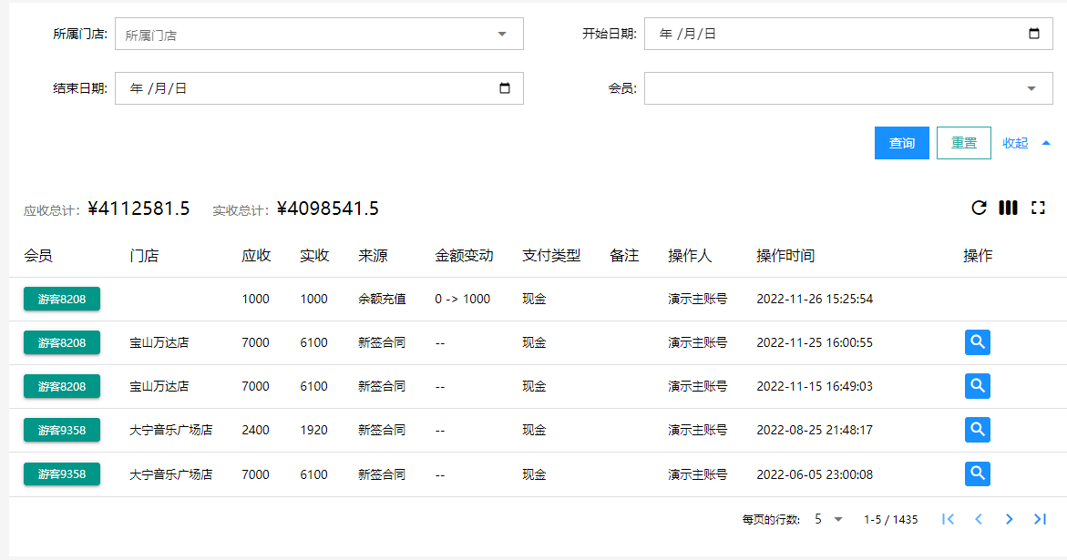Jump to the last page
1067x560 pixels.
coord(1040,519)
